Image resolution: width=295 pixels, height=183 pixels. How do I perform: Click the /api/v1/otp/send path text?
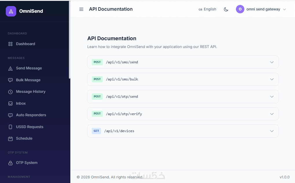[122, 97]
